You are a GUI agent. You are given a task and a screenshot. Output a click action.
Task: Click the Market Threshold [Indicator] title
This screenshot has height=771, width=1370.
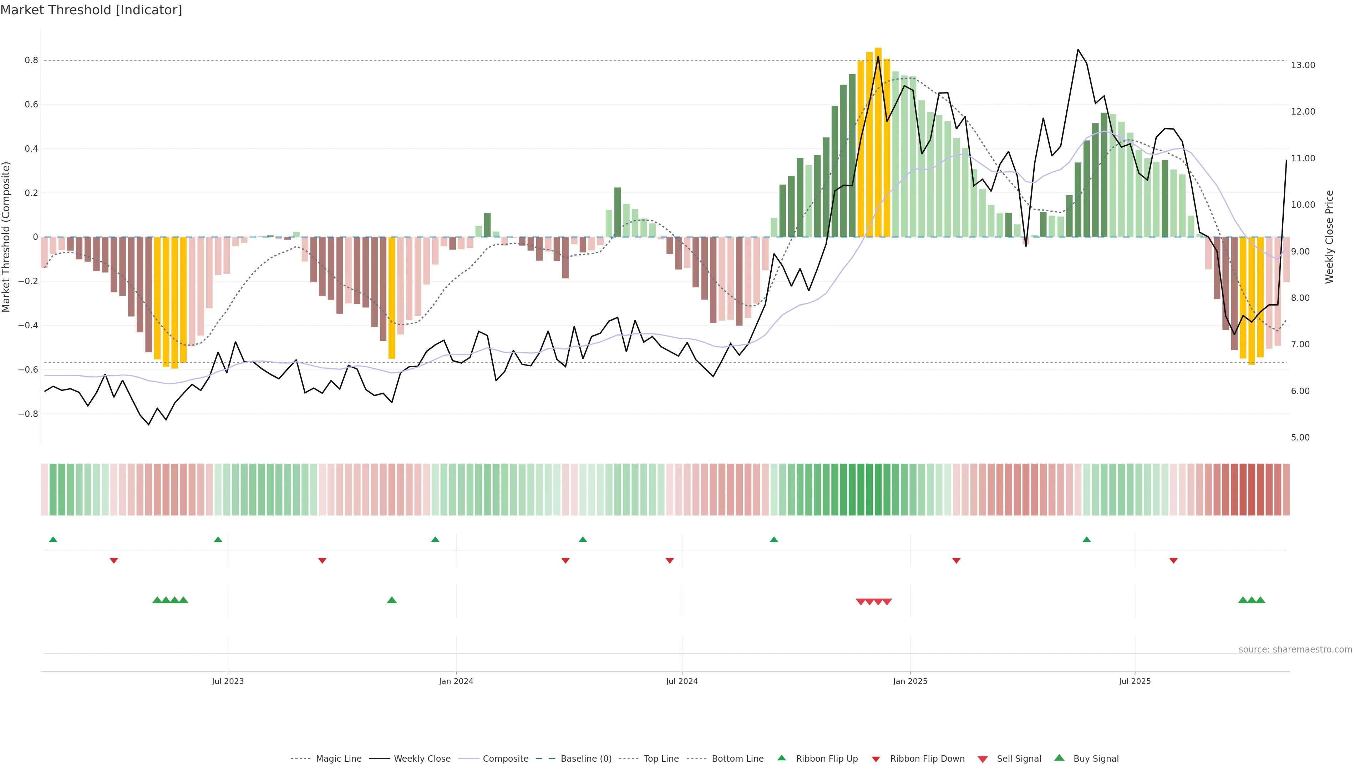click(91, 10)
